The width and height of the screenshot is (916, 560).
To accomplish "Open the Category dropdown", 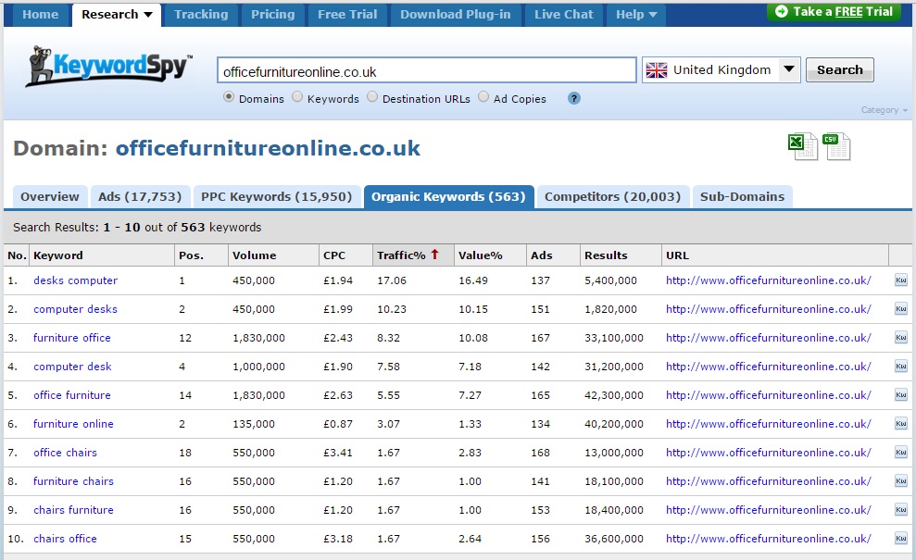I will point(884,110).
